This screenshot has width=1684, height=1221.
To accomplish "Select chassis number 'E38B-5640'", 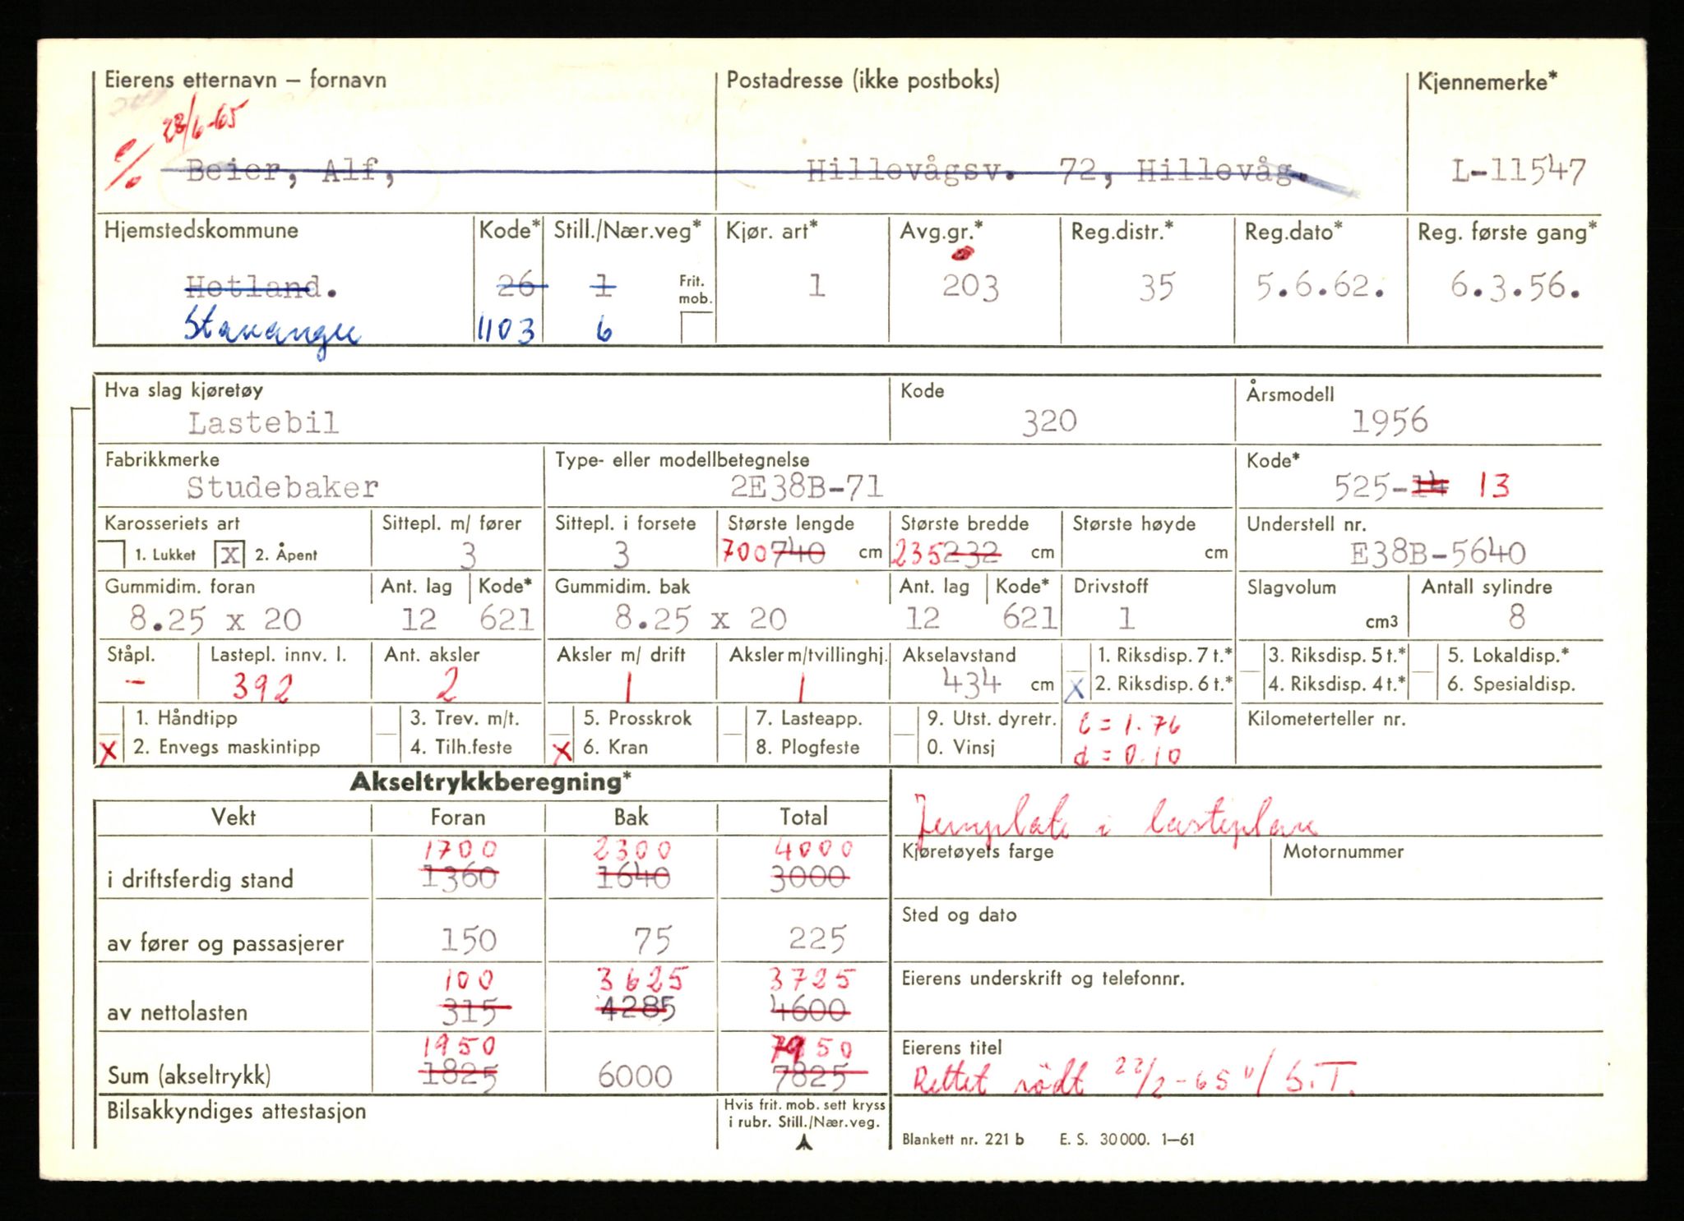I will click(1436, 553).
